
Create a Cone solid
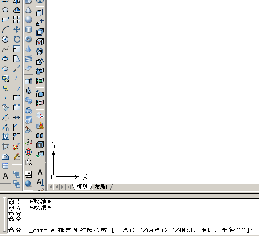pyautogui.click(x=28, y=10)
